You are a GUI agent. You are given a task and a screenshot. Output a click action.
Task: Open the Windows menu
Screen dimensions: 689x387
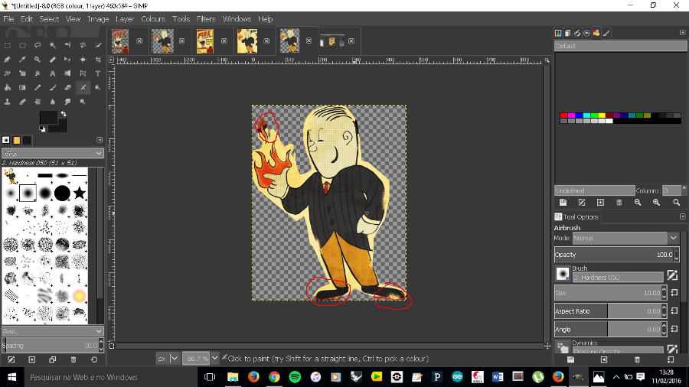pos(237,19)
